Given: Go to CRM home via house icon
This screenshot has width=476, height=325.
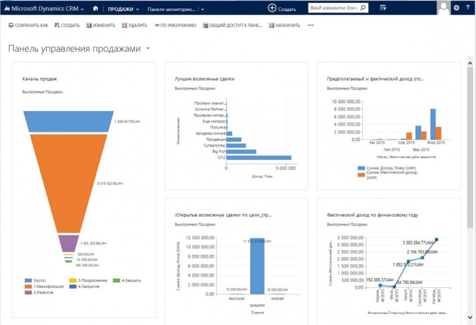Looking at the screenshot, I should point(95,8).
